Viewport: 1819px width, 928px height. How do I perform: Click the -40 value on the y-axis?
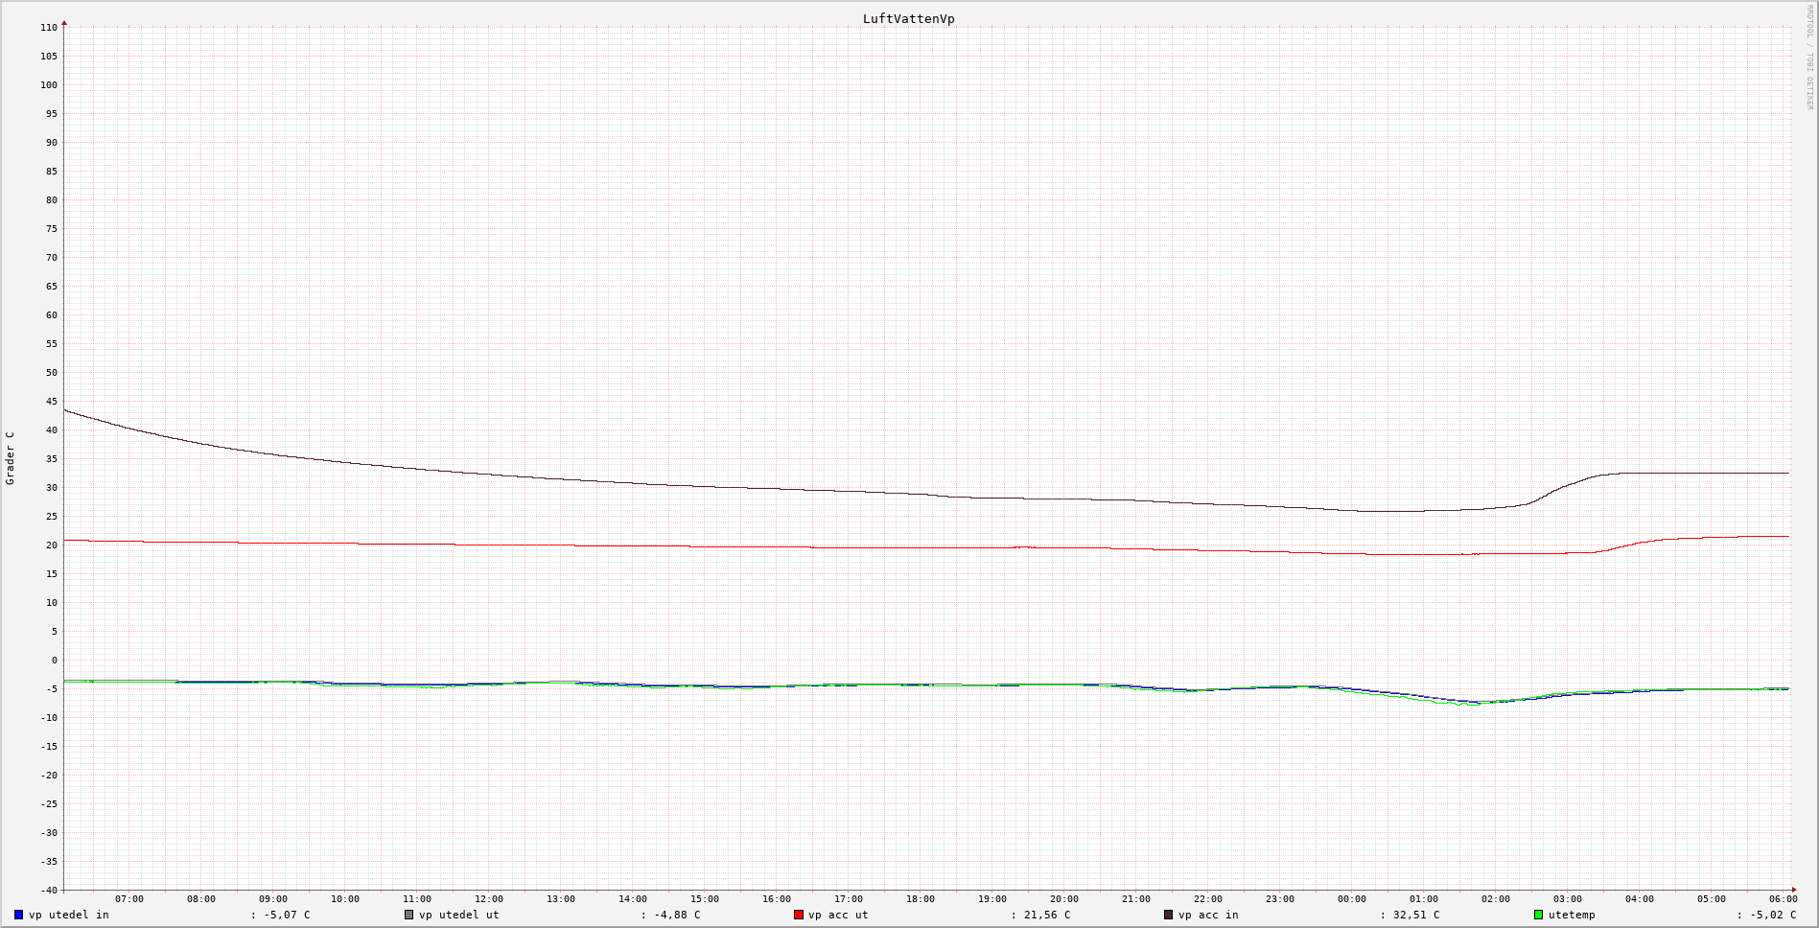coord(47,891)
